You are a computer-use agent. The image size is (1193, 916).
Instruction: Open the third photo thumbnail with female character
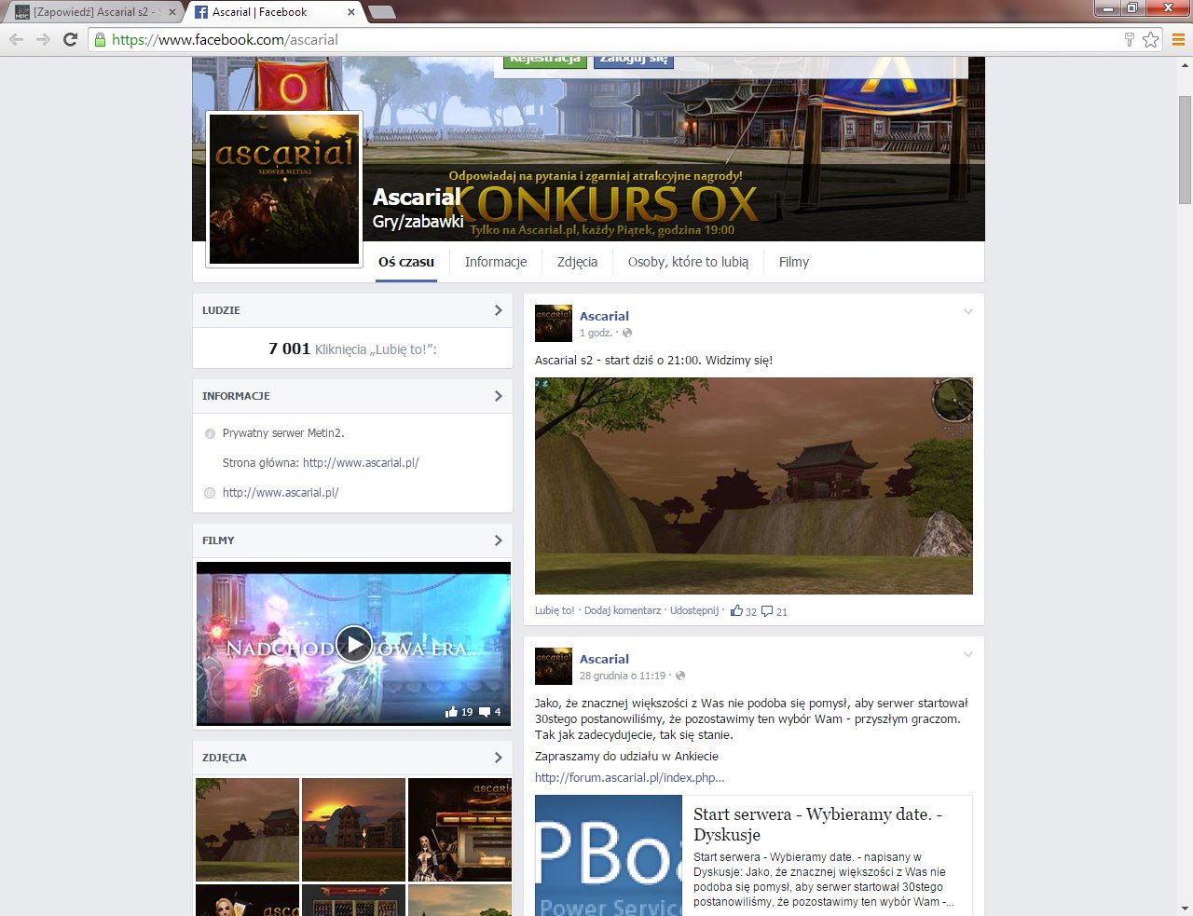[459, 829]
